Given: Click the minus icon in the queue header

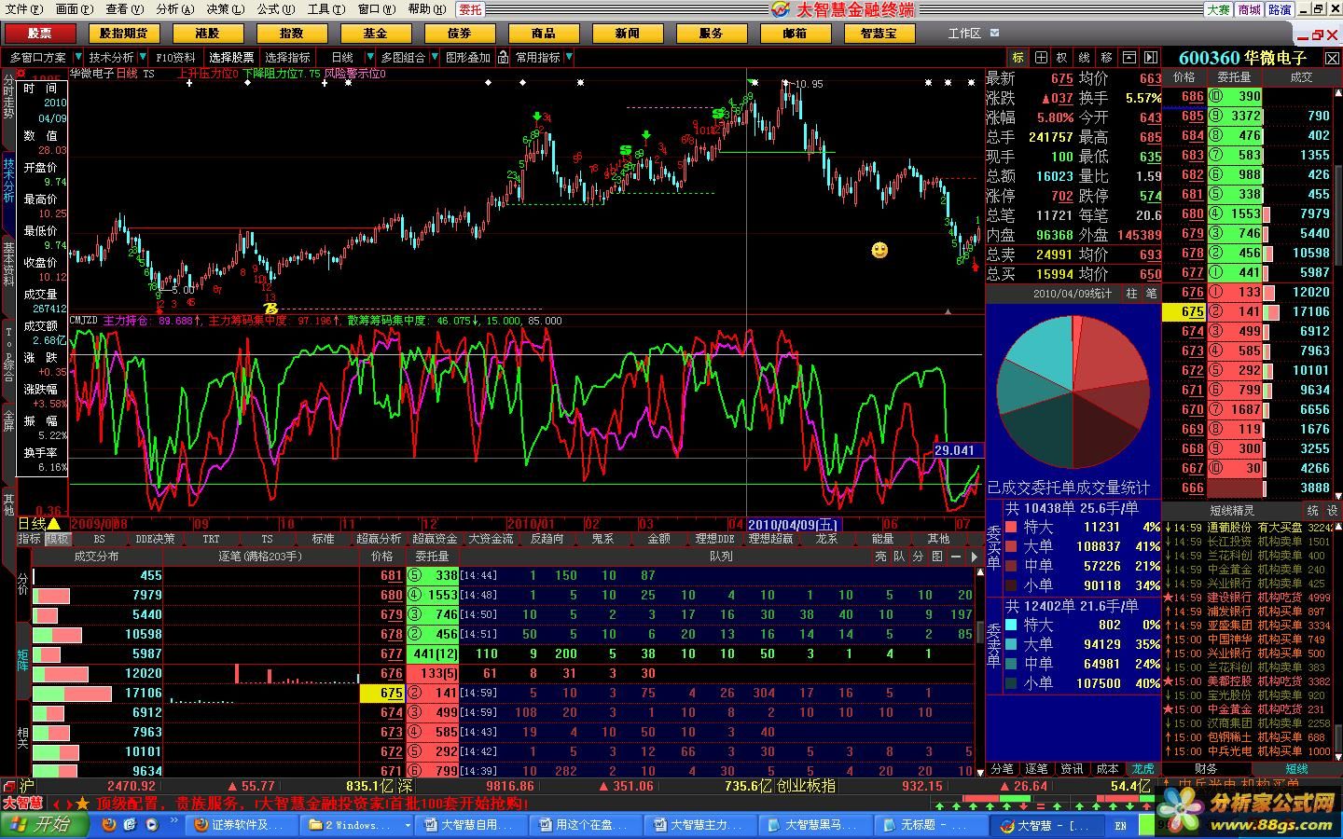Looking at the screenshot, I should [x=956, y=557].
